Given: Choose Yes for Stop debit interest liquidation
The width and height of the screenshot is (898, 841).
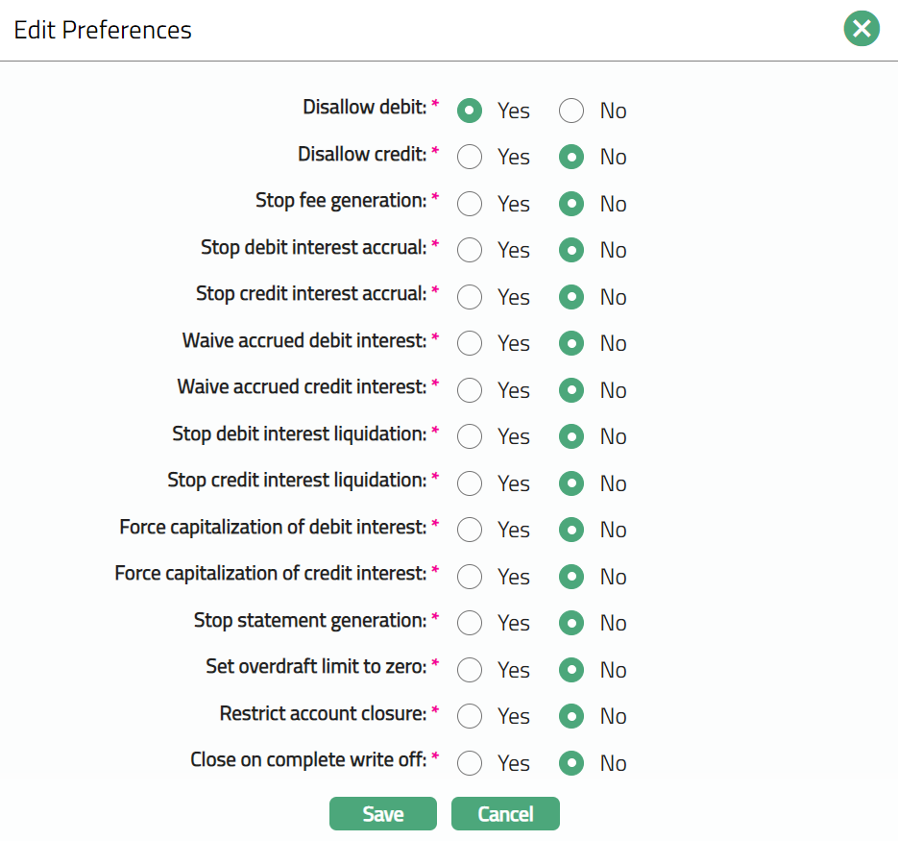Looking at the screenshot, I should (470, 436).
